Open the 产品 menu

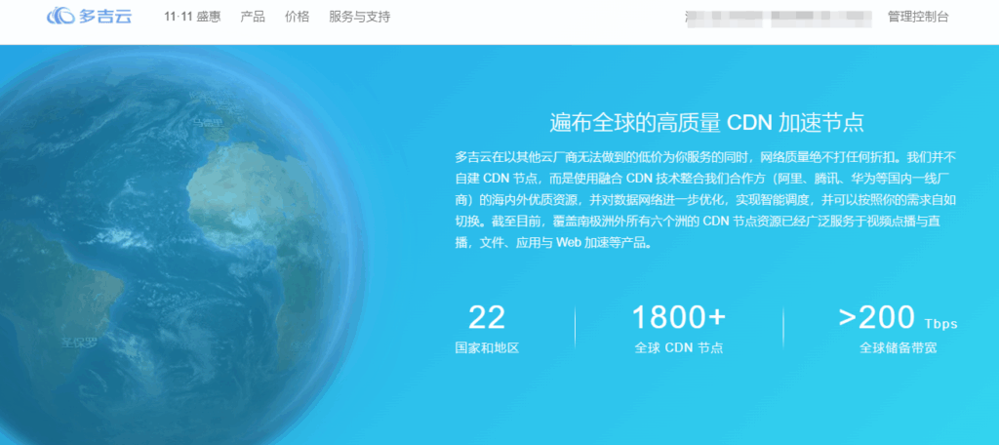coord(253,18)
